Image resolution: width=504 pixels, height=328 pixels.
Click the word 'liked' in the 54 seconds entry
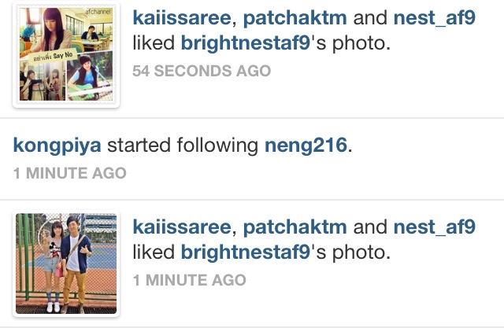tap(154, 42)
